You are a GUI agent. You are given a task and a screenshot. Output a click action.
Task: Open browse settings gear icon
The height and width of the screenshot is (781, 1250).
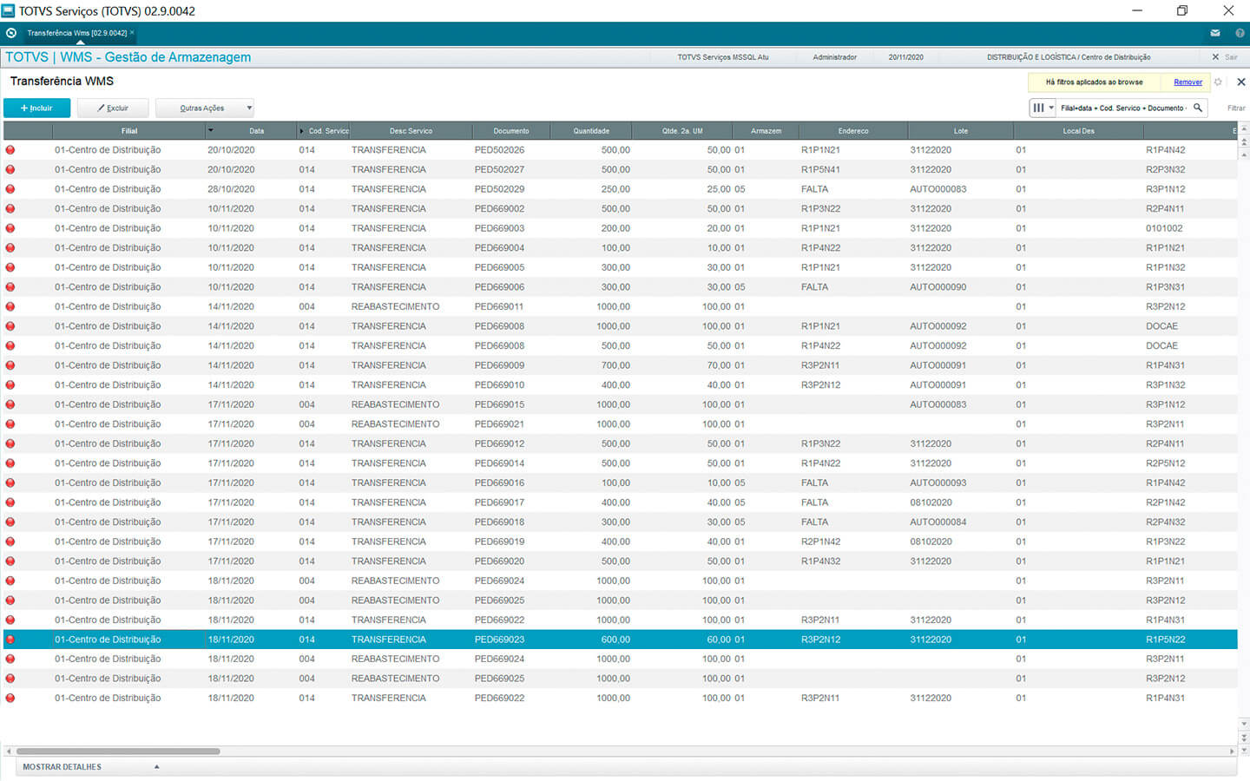tap(1218, 82)
